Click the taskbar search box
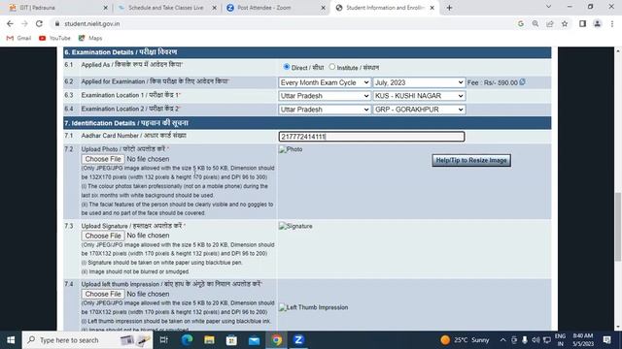Viewport: 622px width, 349px height. coord(87,340)
